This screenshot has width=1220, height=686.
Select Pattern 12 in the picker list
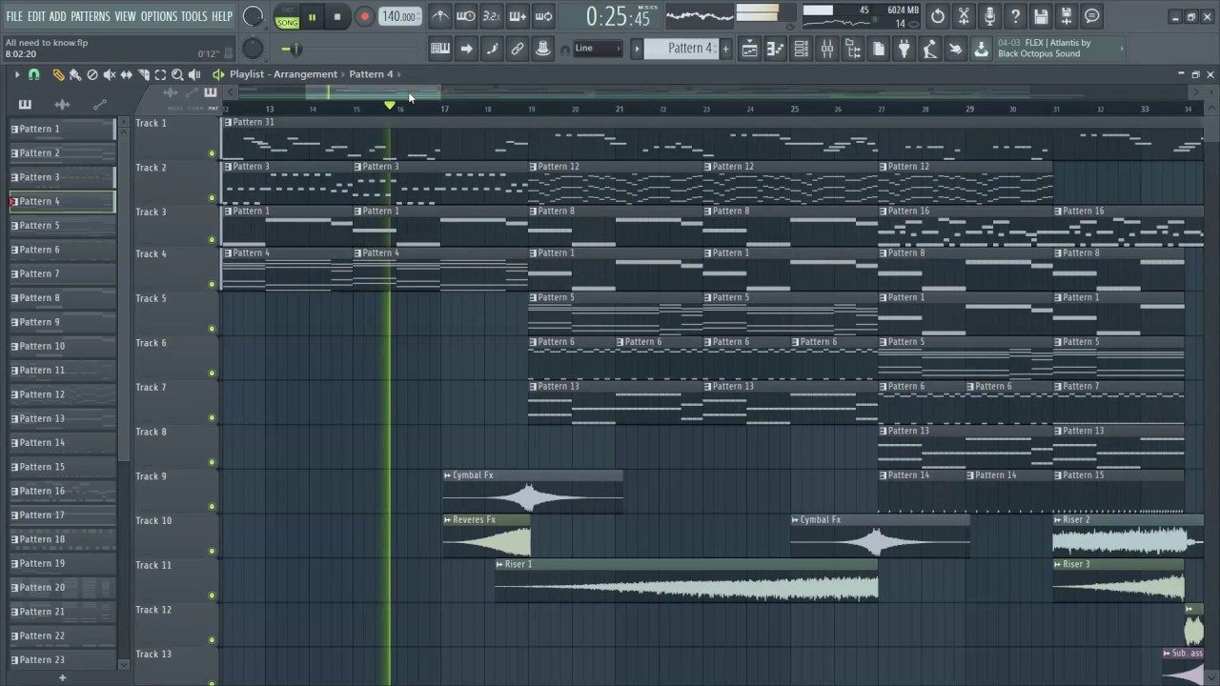pyautogui.click(x=62, y=394)
